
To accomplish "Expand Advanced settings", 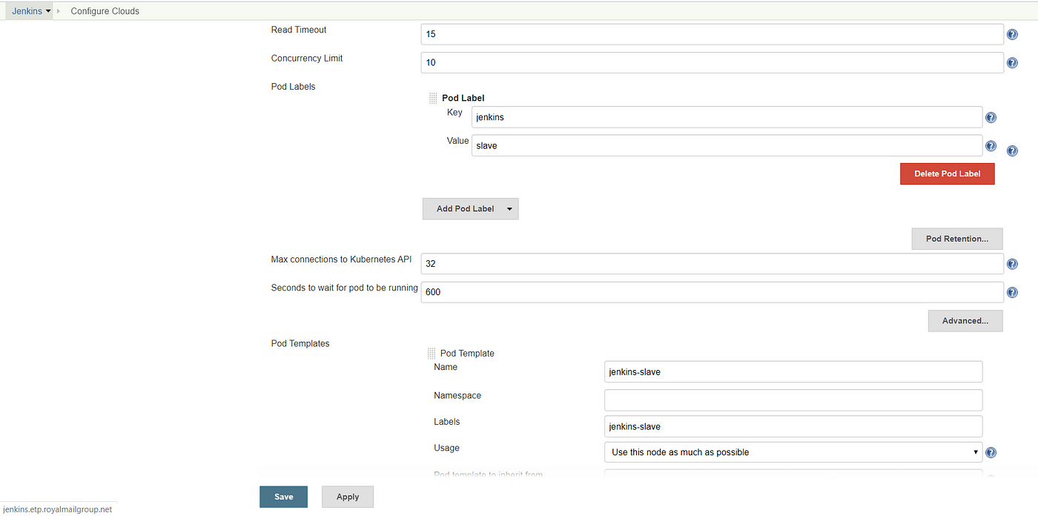I will (965, 321).
